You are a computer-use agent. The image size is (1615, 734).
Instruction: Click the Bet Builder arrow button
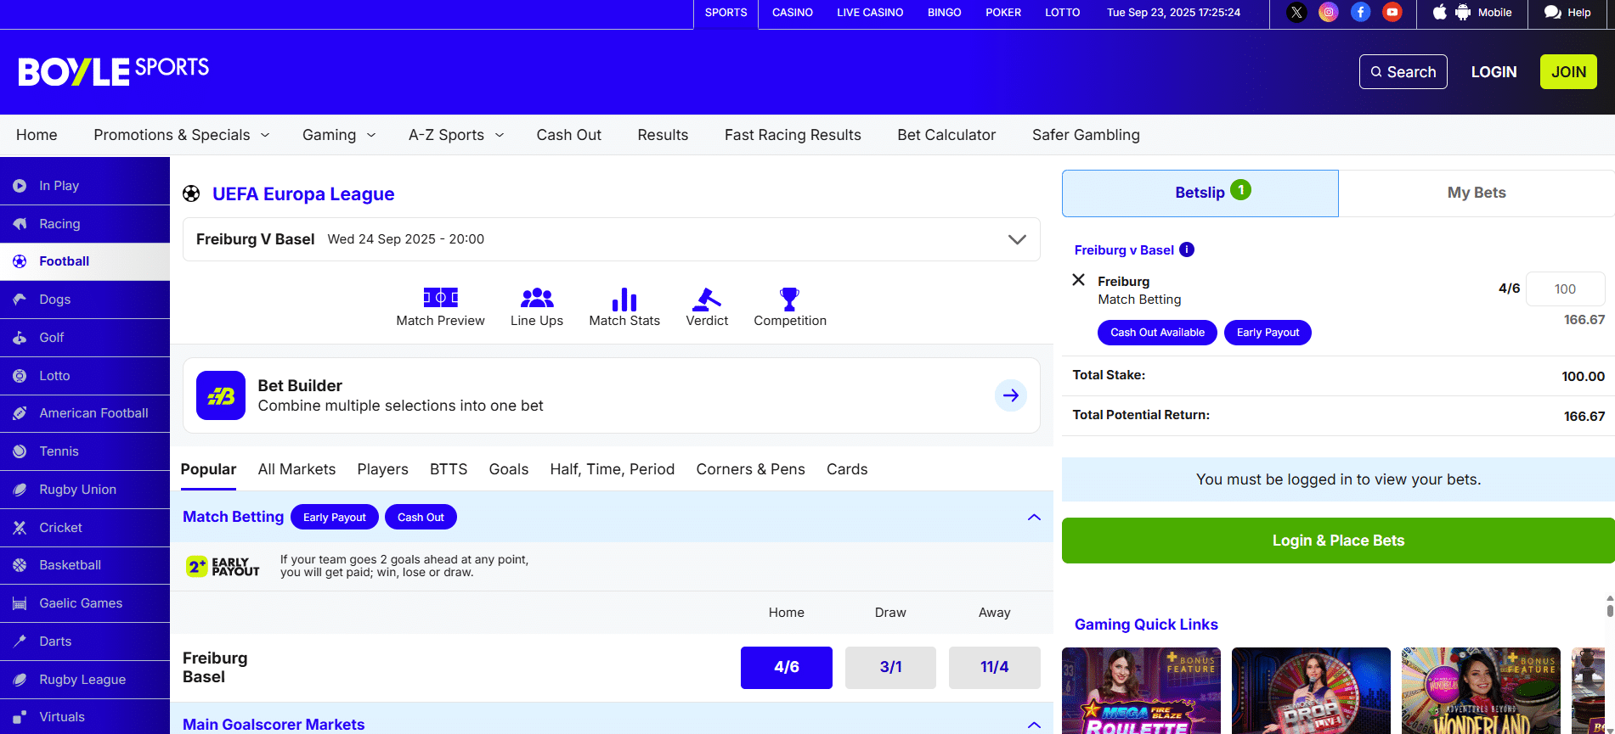pyautogui.click(x=1011, y=395)
